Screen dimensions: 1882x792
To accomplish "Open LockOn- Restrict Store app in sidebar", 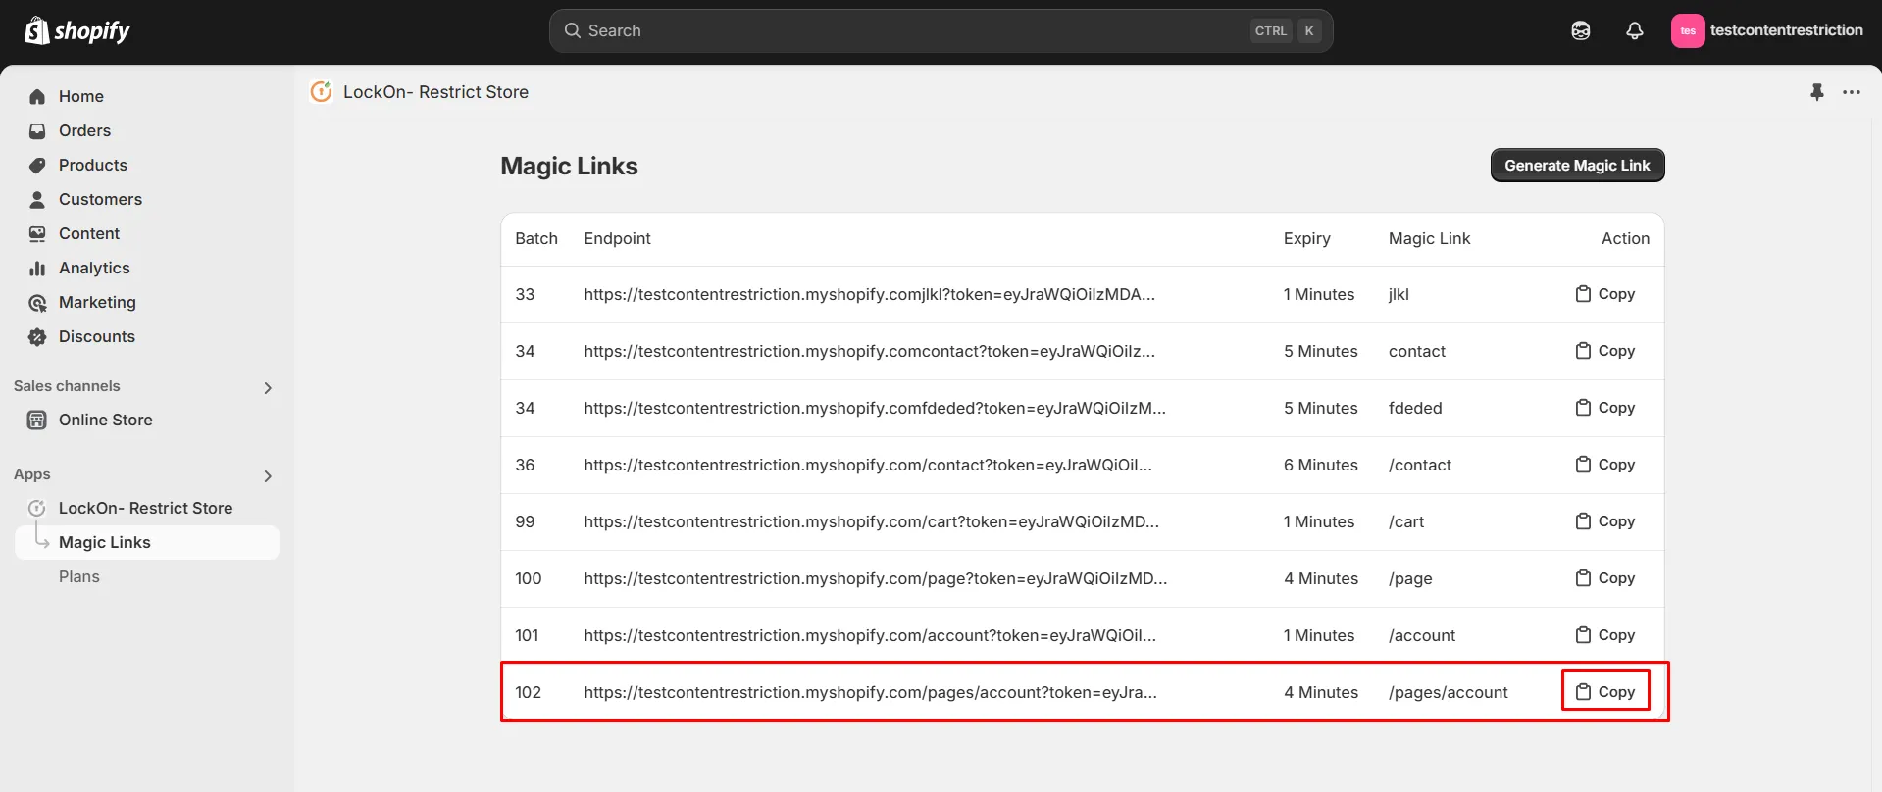I will (x=147, y=508).
